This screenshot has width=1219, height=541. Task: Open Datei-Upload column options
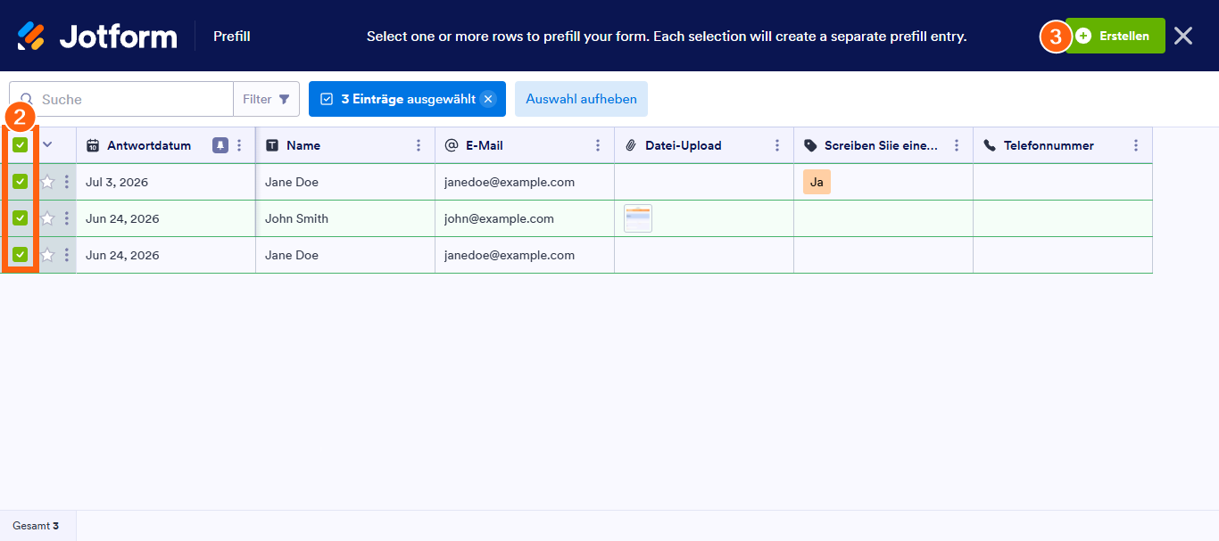pyautogui.click(x=777, y=145)
